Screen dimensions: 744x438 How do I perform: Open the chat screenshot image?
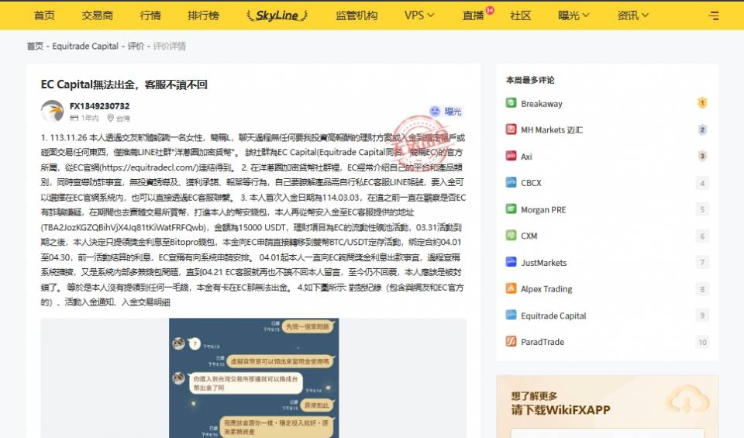254,378
